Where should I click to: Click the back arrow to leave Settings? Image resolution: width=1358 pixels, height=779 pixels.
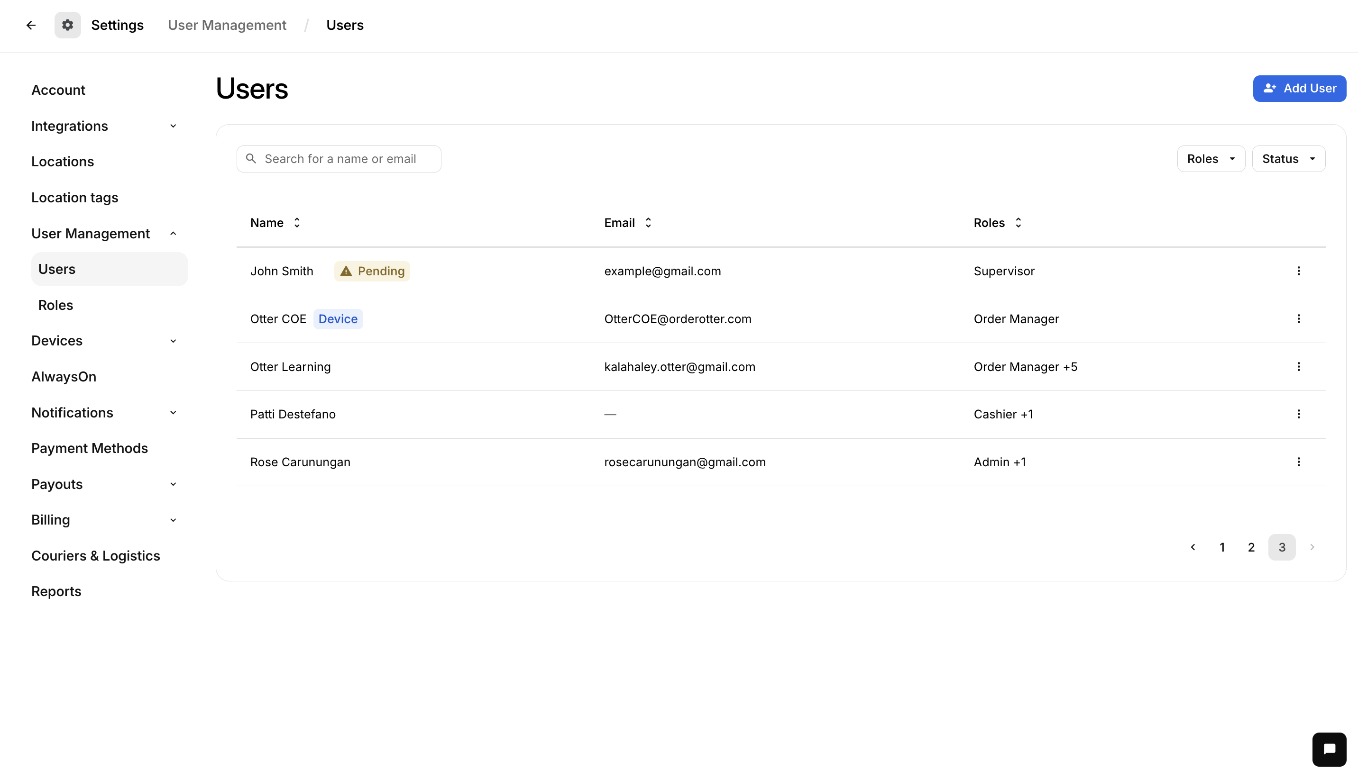31,25
